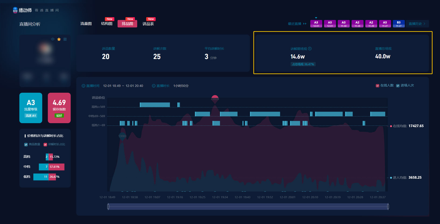Uncheck the 在线人数 checkbox
This screenshot has width=440, height=224.
(x=377, y=86)
